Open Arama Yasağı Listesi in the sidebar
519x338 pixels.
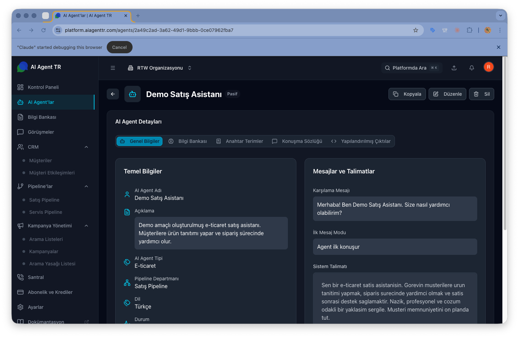pos(52,264)
